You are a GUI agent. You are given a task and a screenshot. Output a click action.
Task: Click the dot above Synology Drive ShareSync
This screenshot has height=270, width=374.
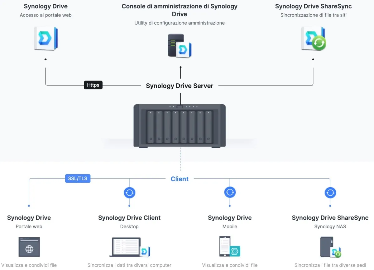coord(313,59)
